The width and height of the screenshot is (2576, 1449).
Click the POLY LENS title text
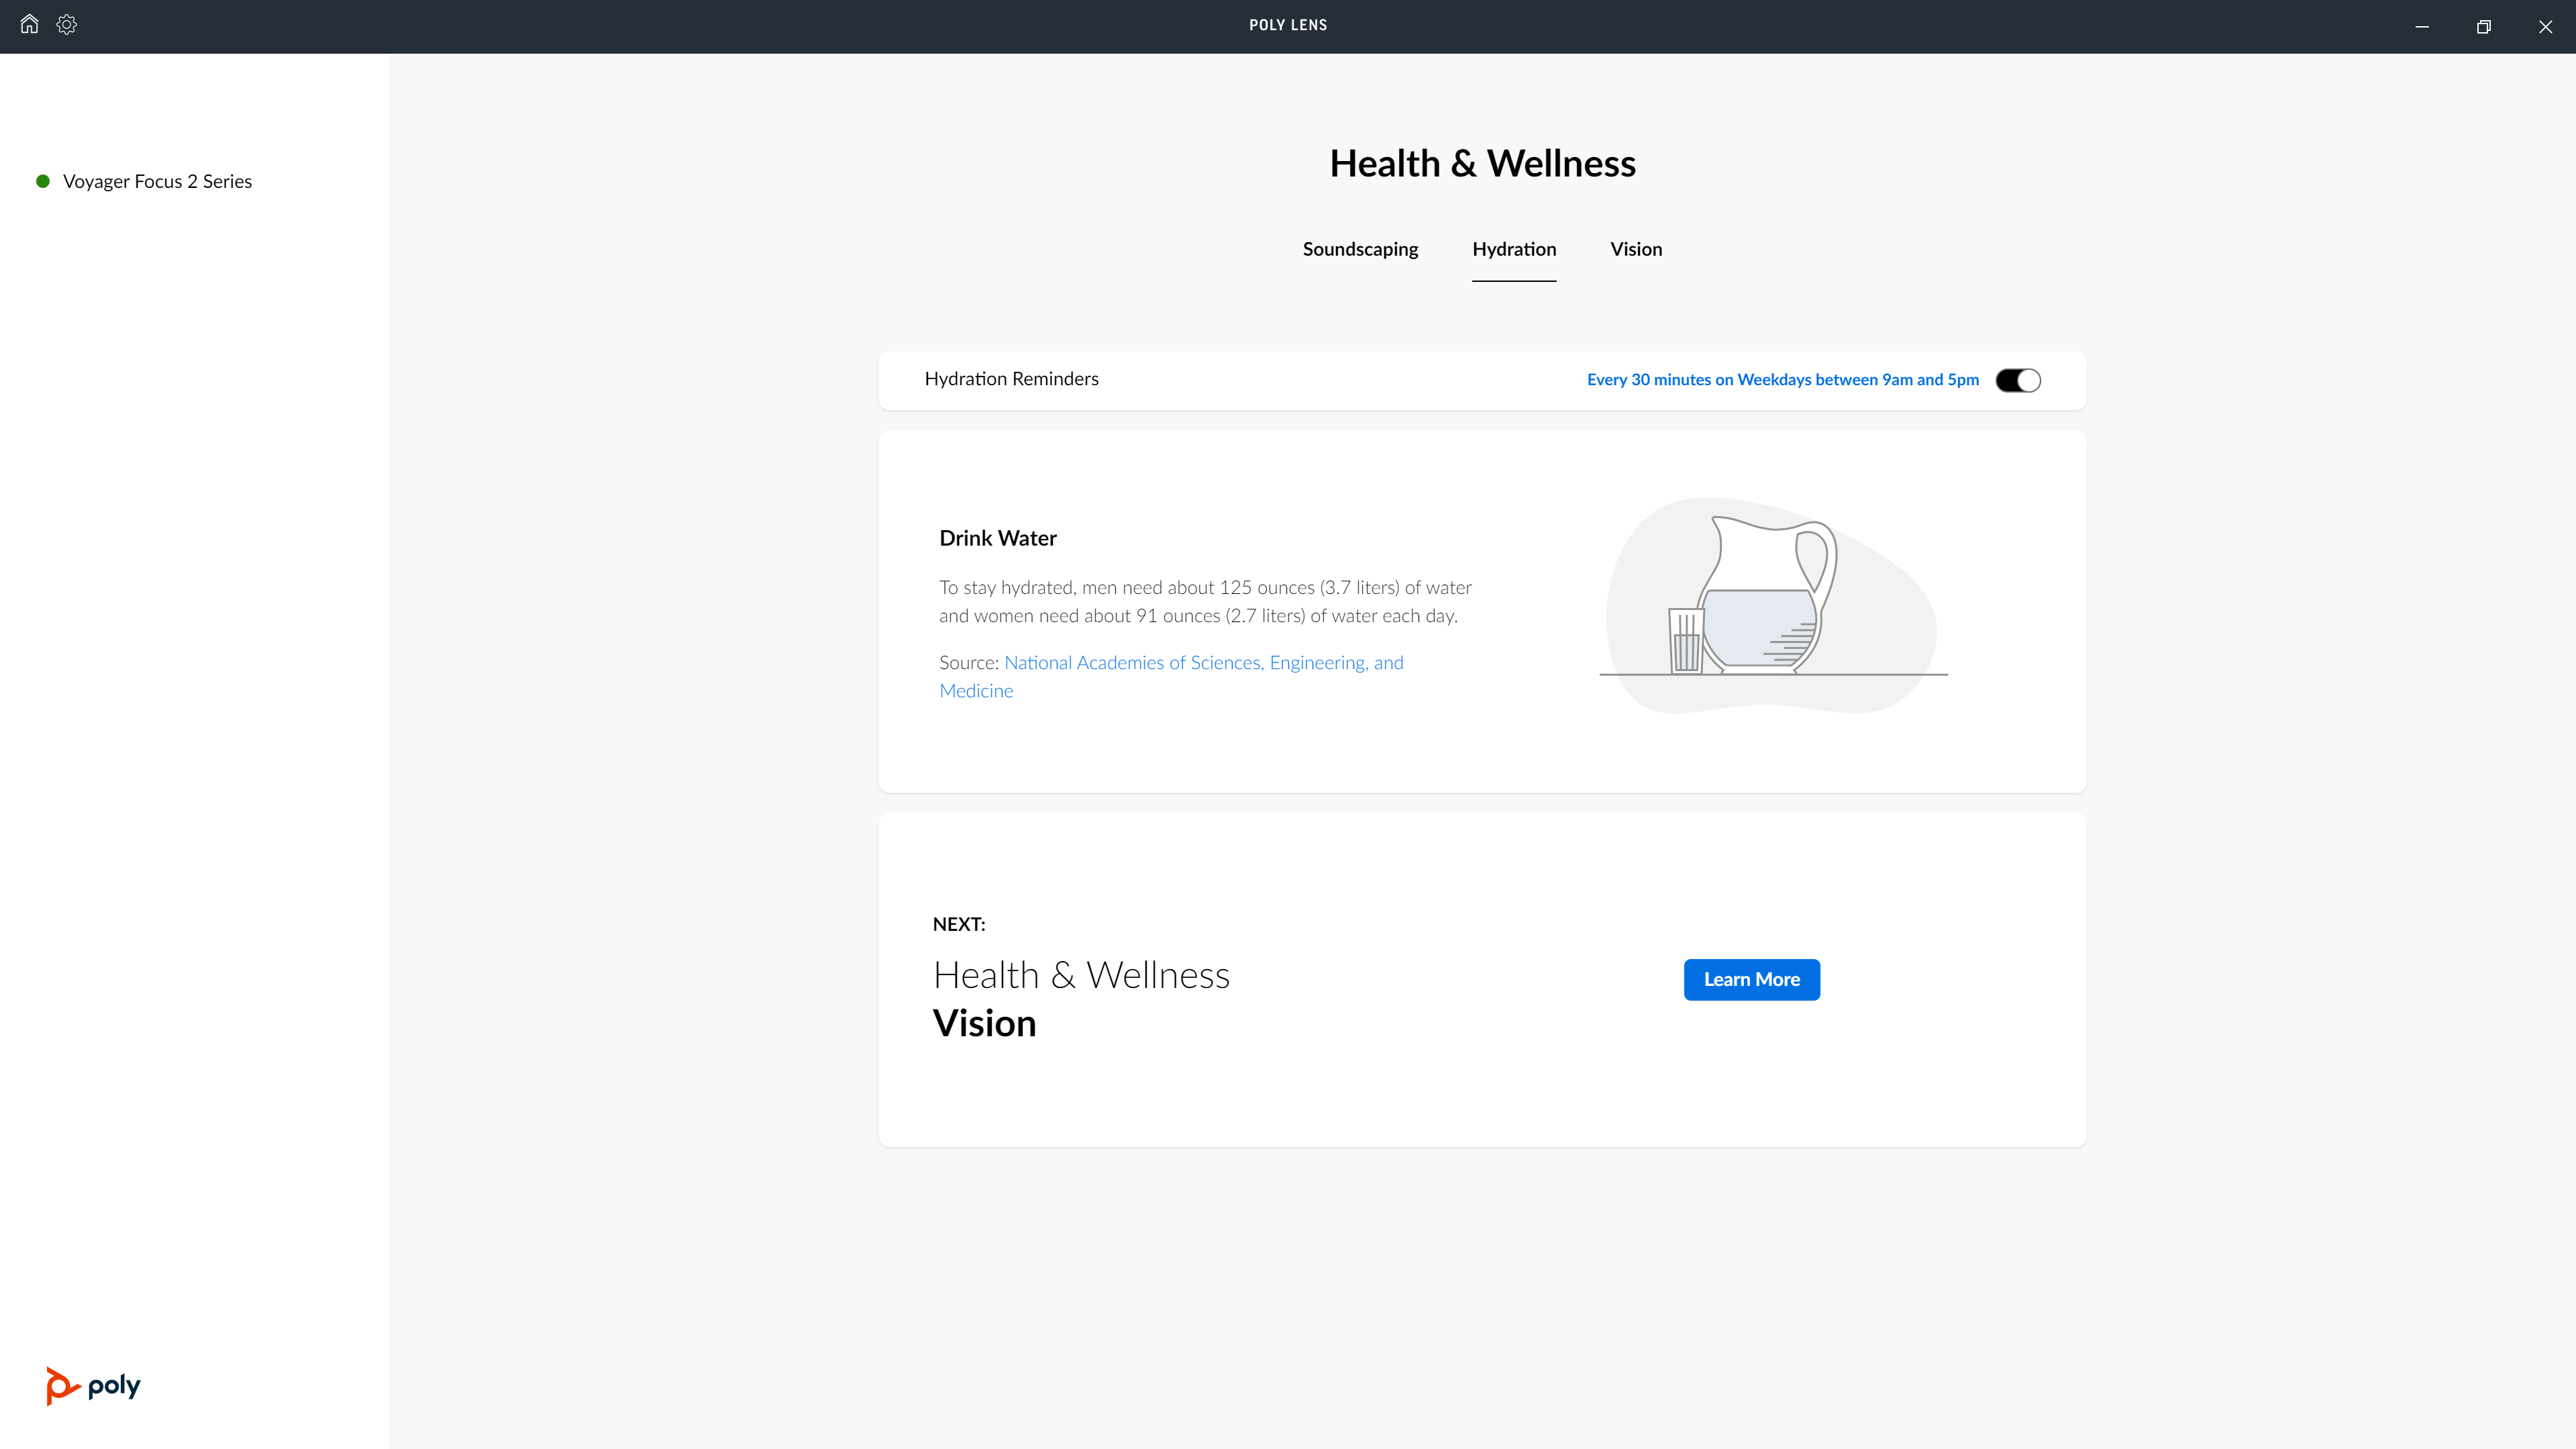(x=1287, y=25)
